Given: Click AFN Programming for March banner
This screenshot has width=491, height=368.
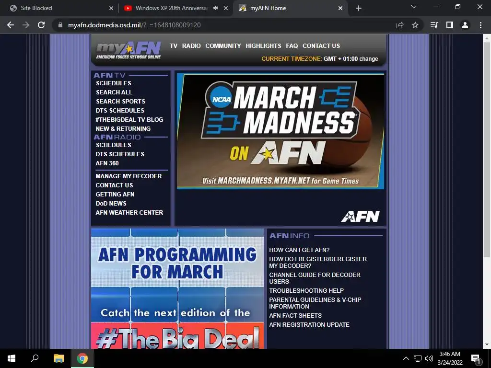Looking at the screenshot, I should coord(177,288).
